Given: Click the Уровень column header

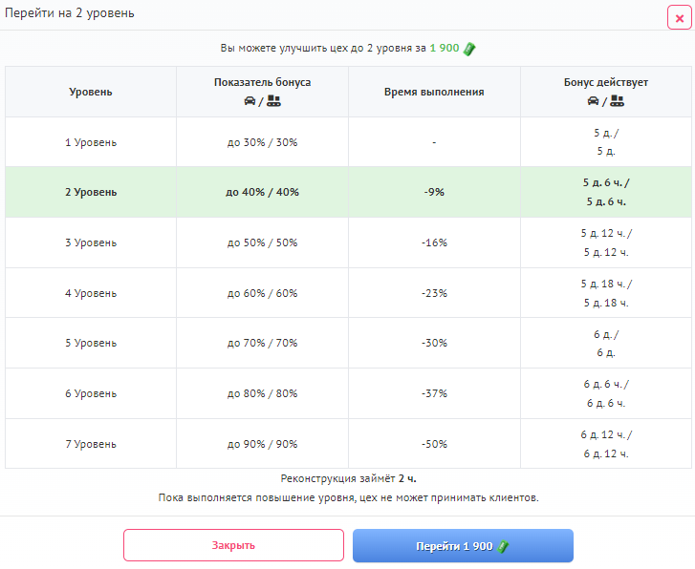Looking at the screenshot, I should [91, 92].
